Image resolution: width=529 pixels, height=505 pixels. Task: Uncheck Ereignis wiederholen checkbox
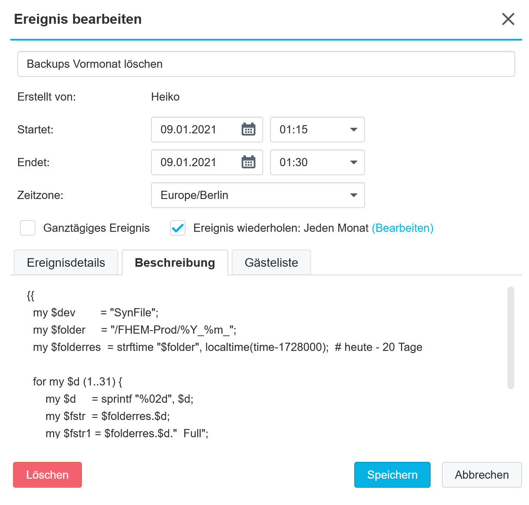click(178, 228)
